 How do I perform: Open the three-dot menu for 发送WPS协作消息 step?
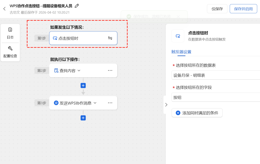pos(110,103)
